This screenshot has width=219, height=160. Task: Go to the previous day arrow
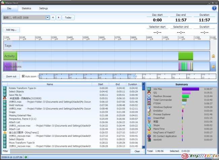pyautogui.click(x=53, y=17)
